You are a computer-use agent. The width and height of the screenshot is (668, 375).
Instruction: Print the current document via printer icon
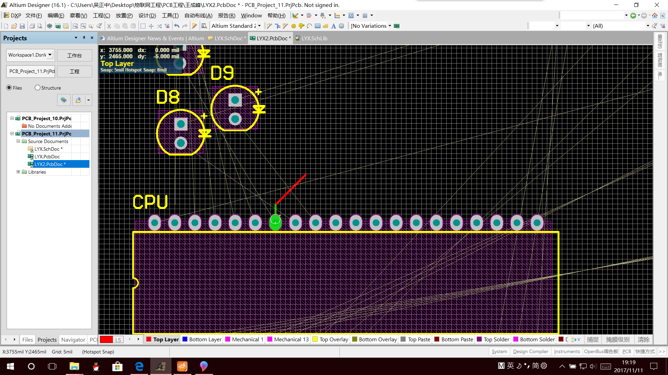(x=32, y=26)
